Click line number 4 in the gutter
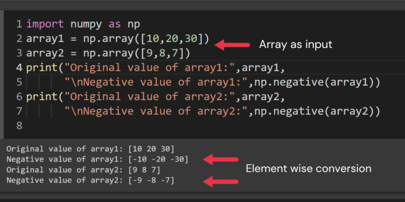 (19, 67)
